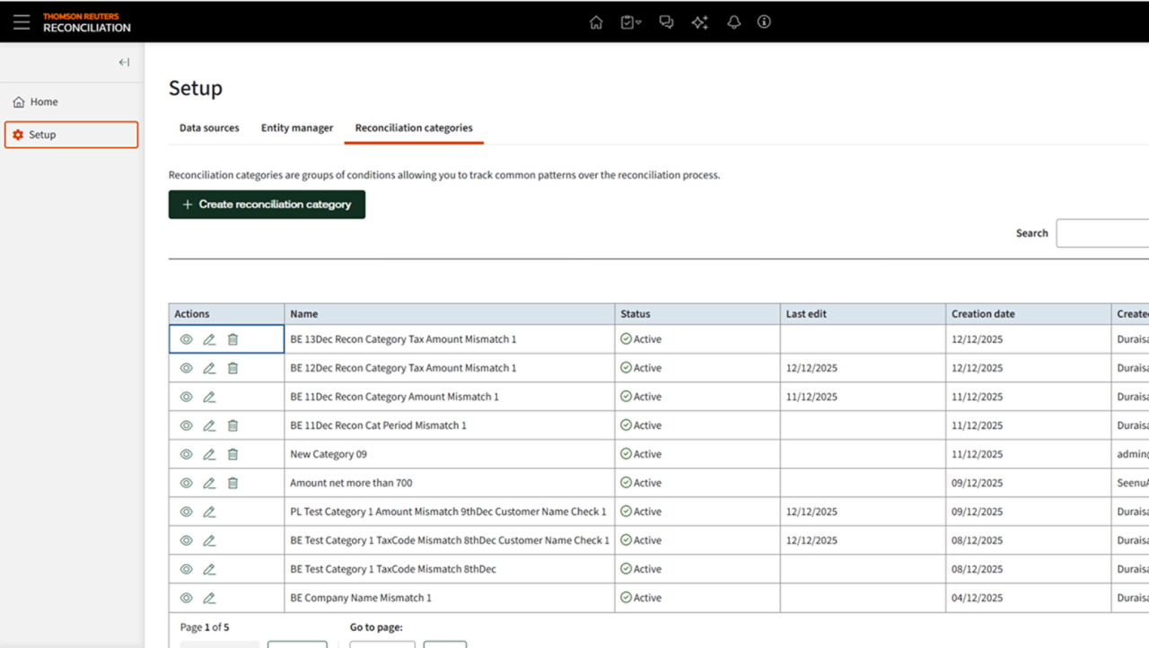Viewport: 1149px width, 648px height.
Task: Click Create reconciliation category button
Action: coord(267,205)
